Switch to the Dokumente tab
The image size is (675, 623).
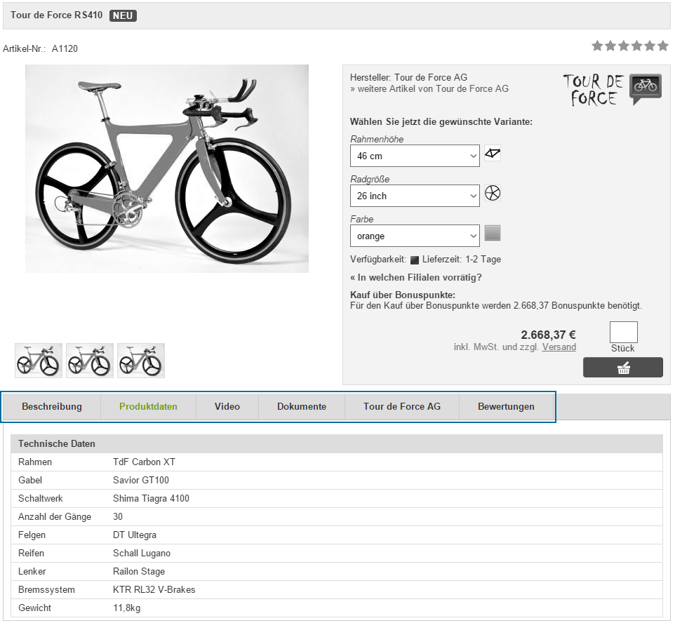302,406
